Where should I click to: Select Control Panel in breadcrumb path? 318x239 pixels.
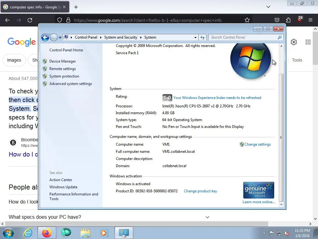point(86,37)
